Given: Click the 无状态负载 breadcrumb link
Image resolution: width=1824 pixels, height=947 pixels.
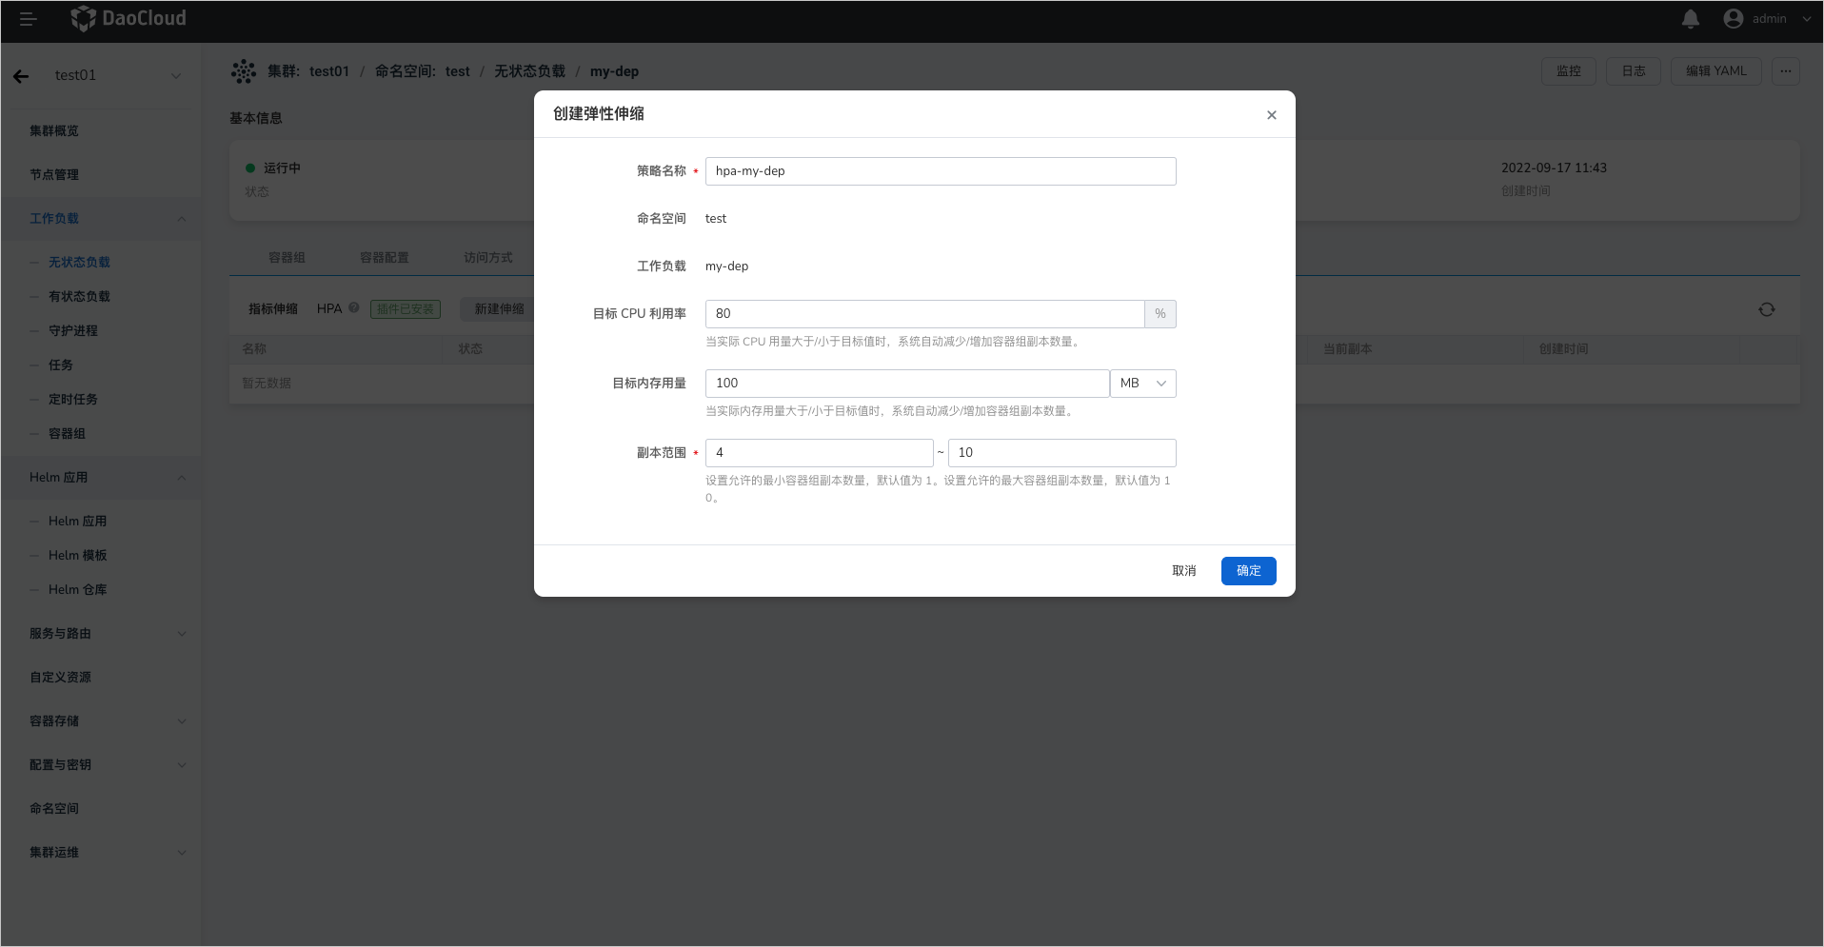Looking at the screenshot, I should 529,71.
